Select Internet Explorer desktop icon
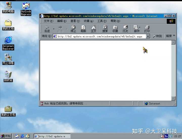Viewport: 182px width, 139px height. (8, 43)
